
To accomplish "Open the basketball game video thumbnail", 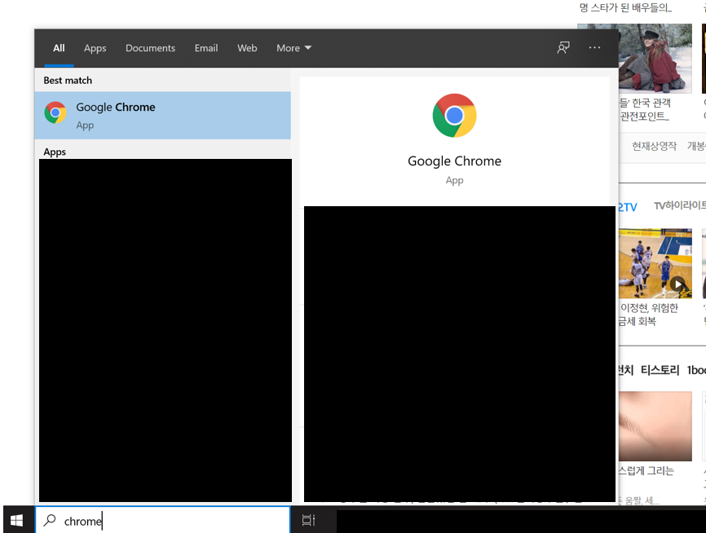I will (655, 263).
